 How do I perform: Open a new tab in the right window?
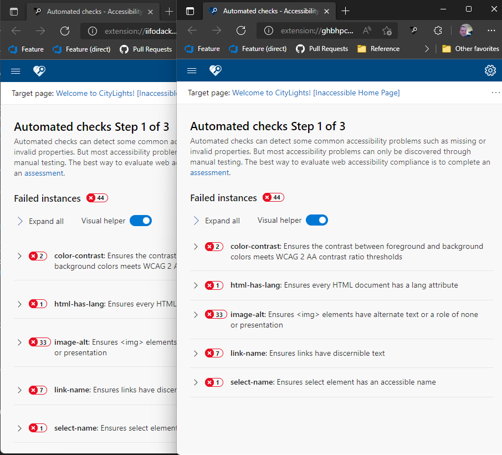click(x=345, y=11)
